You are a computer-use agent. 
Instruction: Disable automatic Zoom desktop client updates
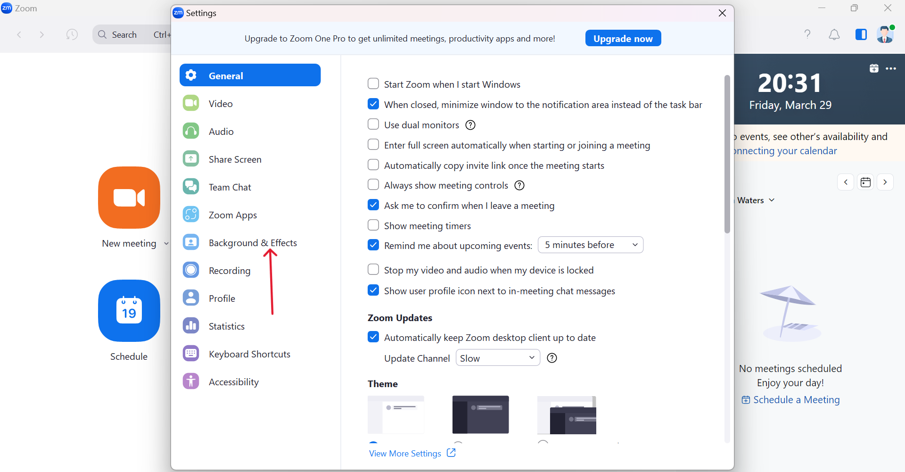click(373, 337)
